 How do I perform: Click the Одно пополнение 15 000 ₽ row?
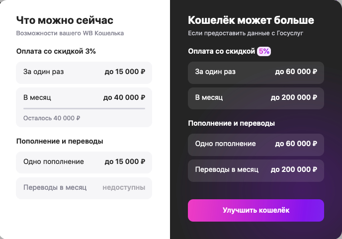coord(84,162)
